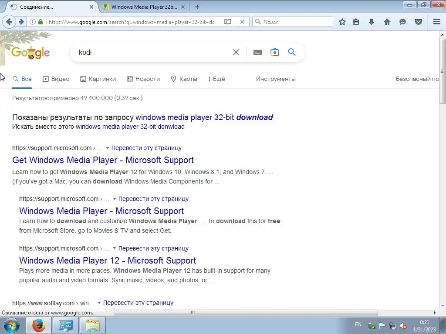Click the Firefox URL address bar
Image resolution: width=446 pixels, height=334 pixels.
coord(131,22)
